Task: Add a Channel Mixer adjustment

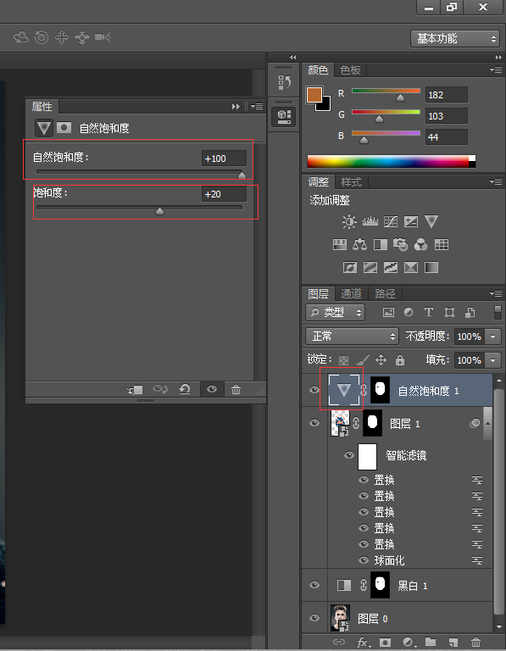Action: 421,244
